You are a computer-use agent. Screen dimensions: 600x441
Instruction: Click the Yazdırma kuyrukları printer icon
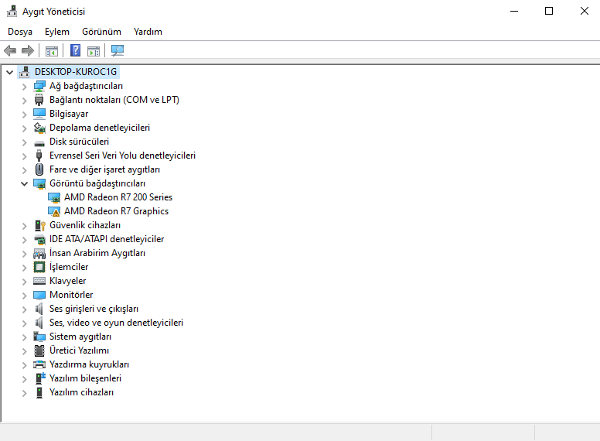pyautogui.click(x=39, y=364)
